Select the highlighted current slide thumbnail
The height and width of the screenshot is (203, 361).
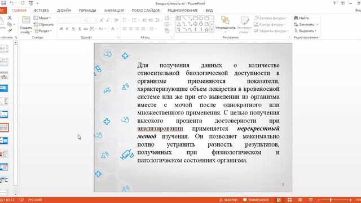tap(4, 127)
